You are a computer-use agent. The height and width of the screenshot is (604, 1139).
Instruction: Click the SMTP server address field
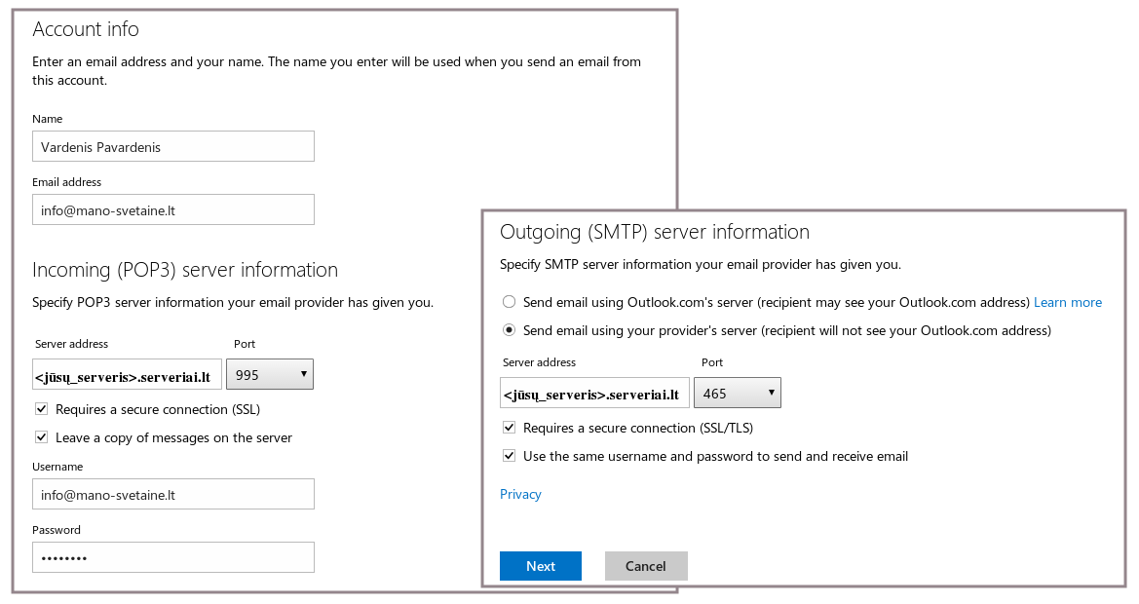tap(594, 394)
